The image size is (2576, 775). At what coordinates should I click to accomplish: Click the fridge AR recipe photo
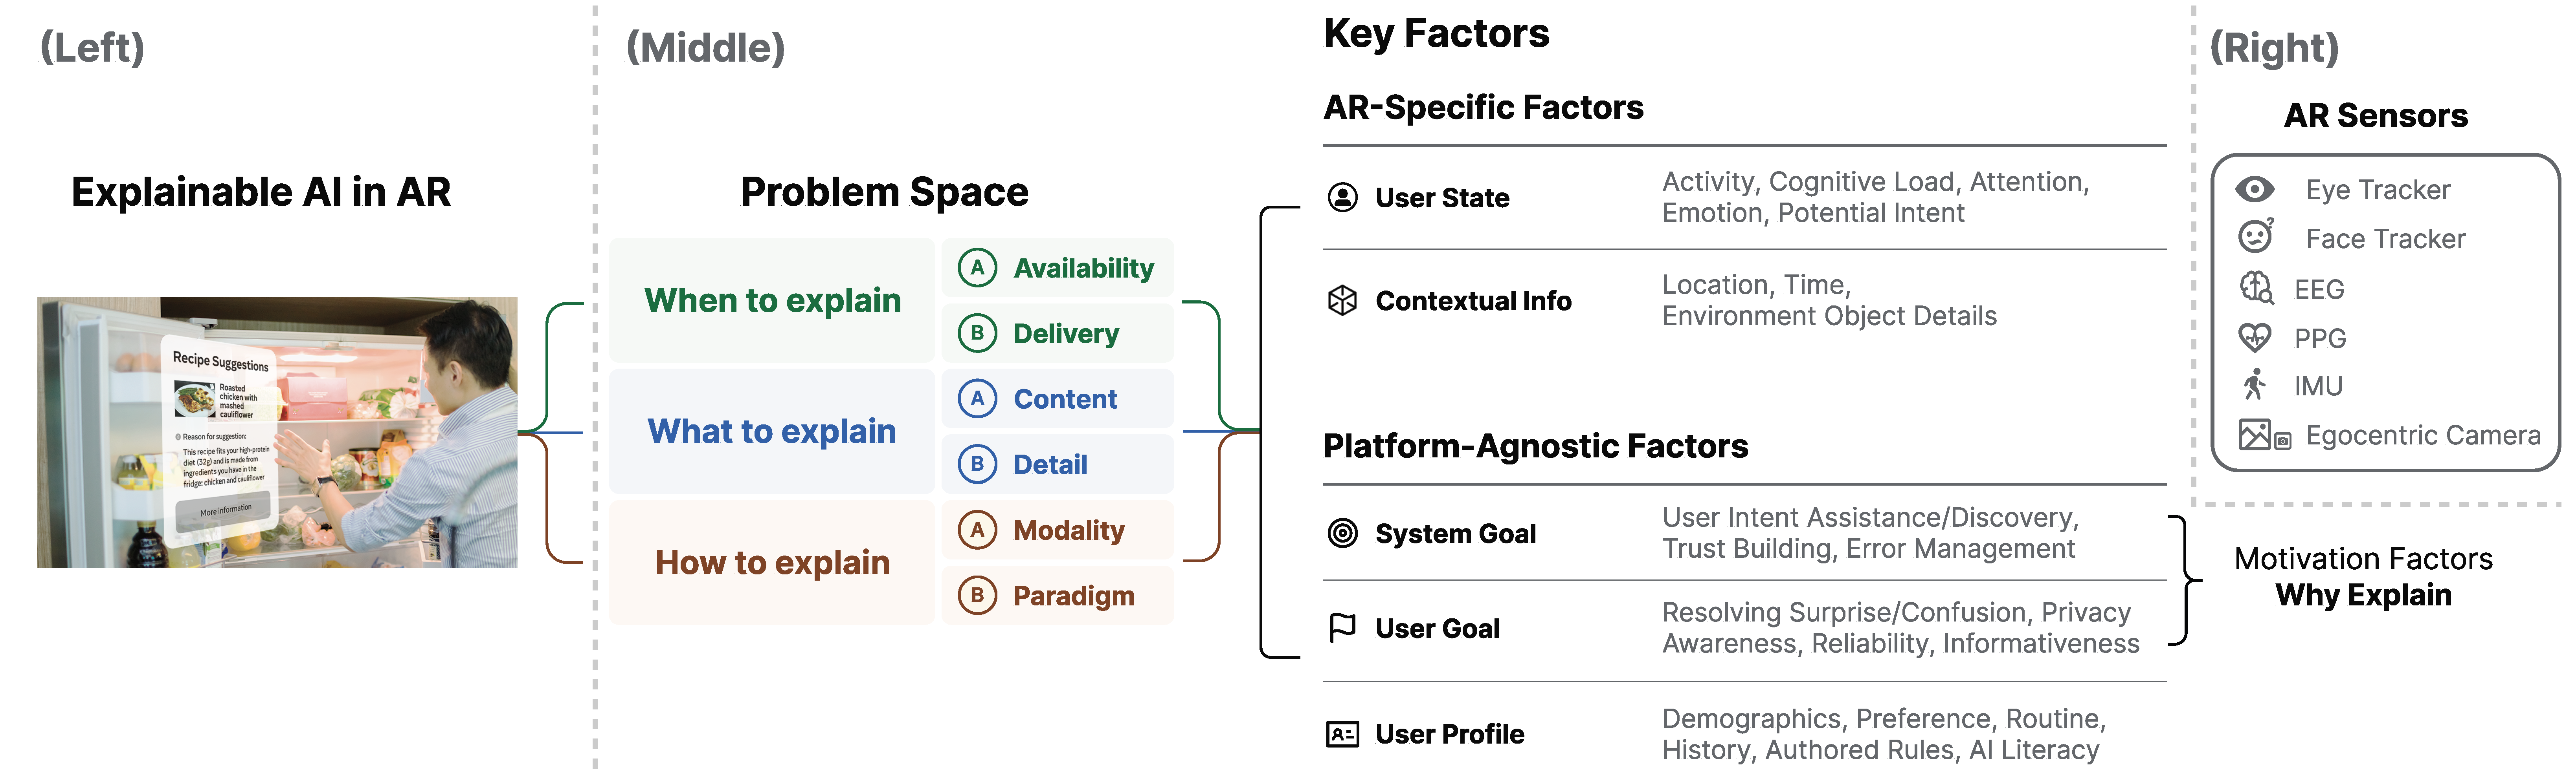[277, 431]
